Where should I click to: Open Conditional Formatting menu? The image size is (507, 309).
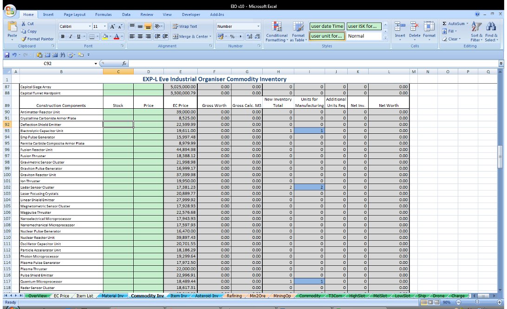tap(277, 28)
